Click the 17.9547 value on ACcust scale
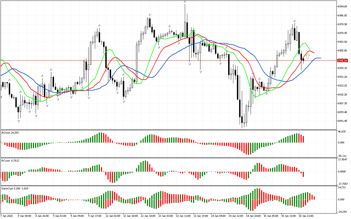This screenshot has width=351, height=219. pyautogui.click(x=343, y=160)
